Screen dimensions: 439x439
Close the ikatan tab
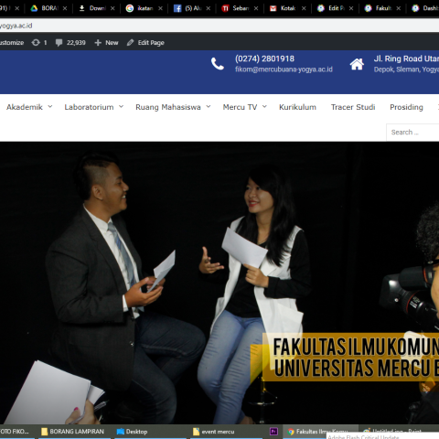[160, 8]
